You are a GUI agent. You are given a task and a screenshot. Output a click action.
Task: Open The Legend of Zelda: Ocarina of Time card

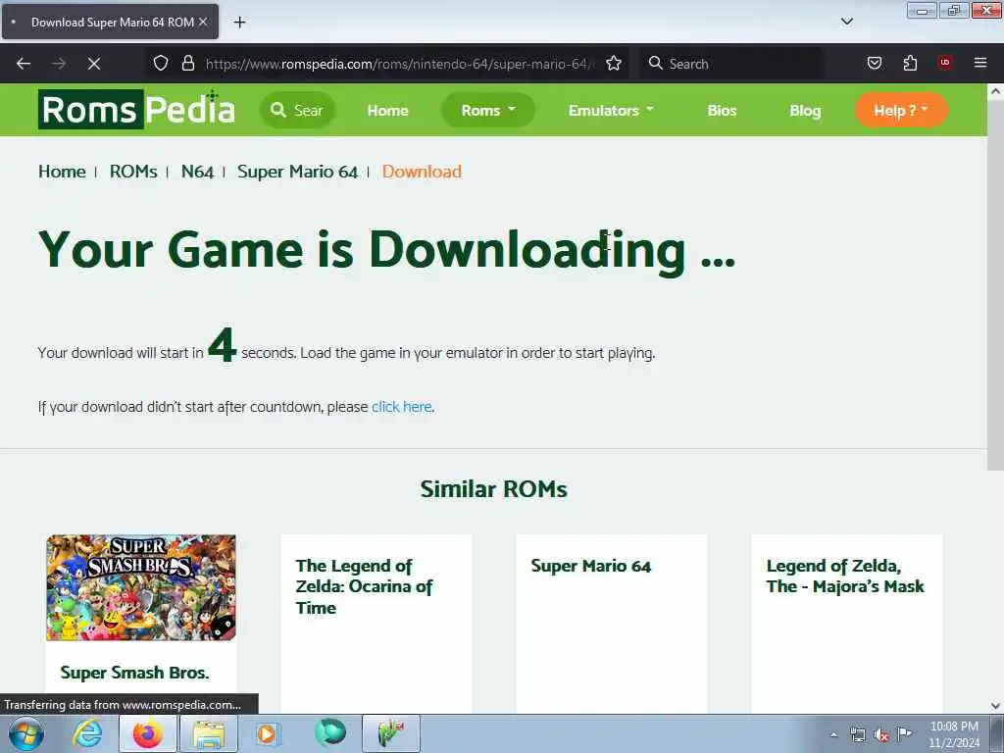tap(376, 623)
